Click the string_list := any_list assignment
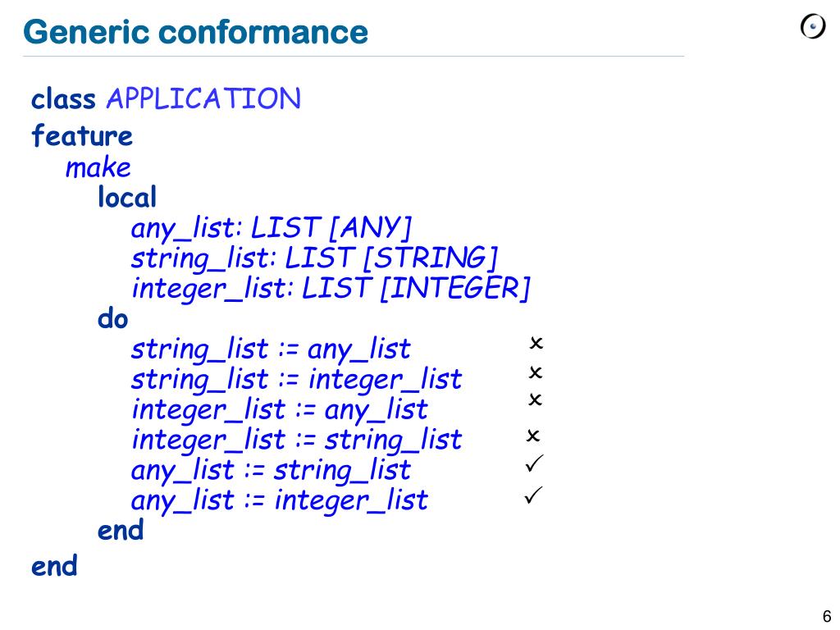840x630 pixels. [271, 349]
